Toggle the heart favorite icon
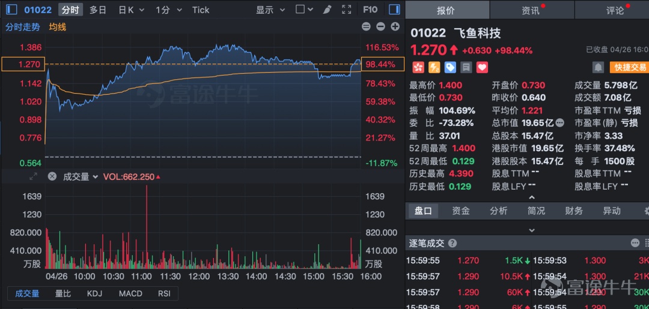Viewport: 649px width, 309px height. tap(482, 67)
